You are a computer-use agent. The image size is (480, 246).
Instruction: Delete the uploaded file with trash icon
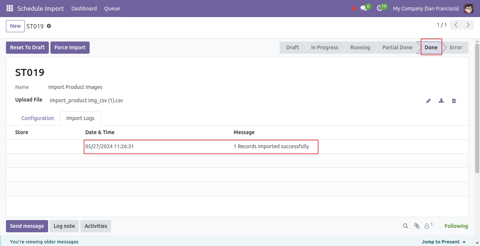pyautogui.click(x=454, y=101)
